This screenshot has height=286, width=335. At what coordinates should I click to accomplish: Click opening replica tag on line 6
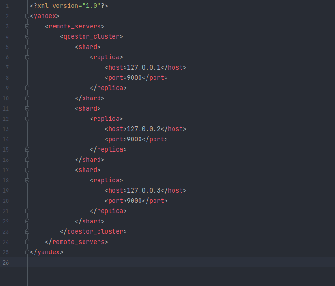tap(106, 57)
